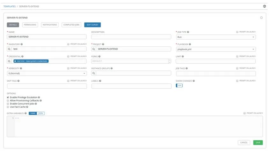This screenshot has height=154, width=272.
Task: Switch Show Changes toggle from OFF
Action: (179, 86)
